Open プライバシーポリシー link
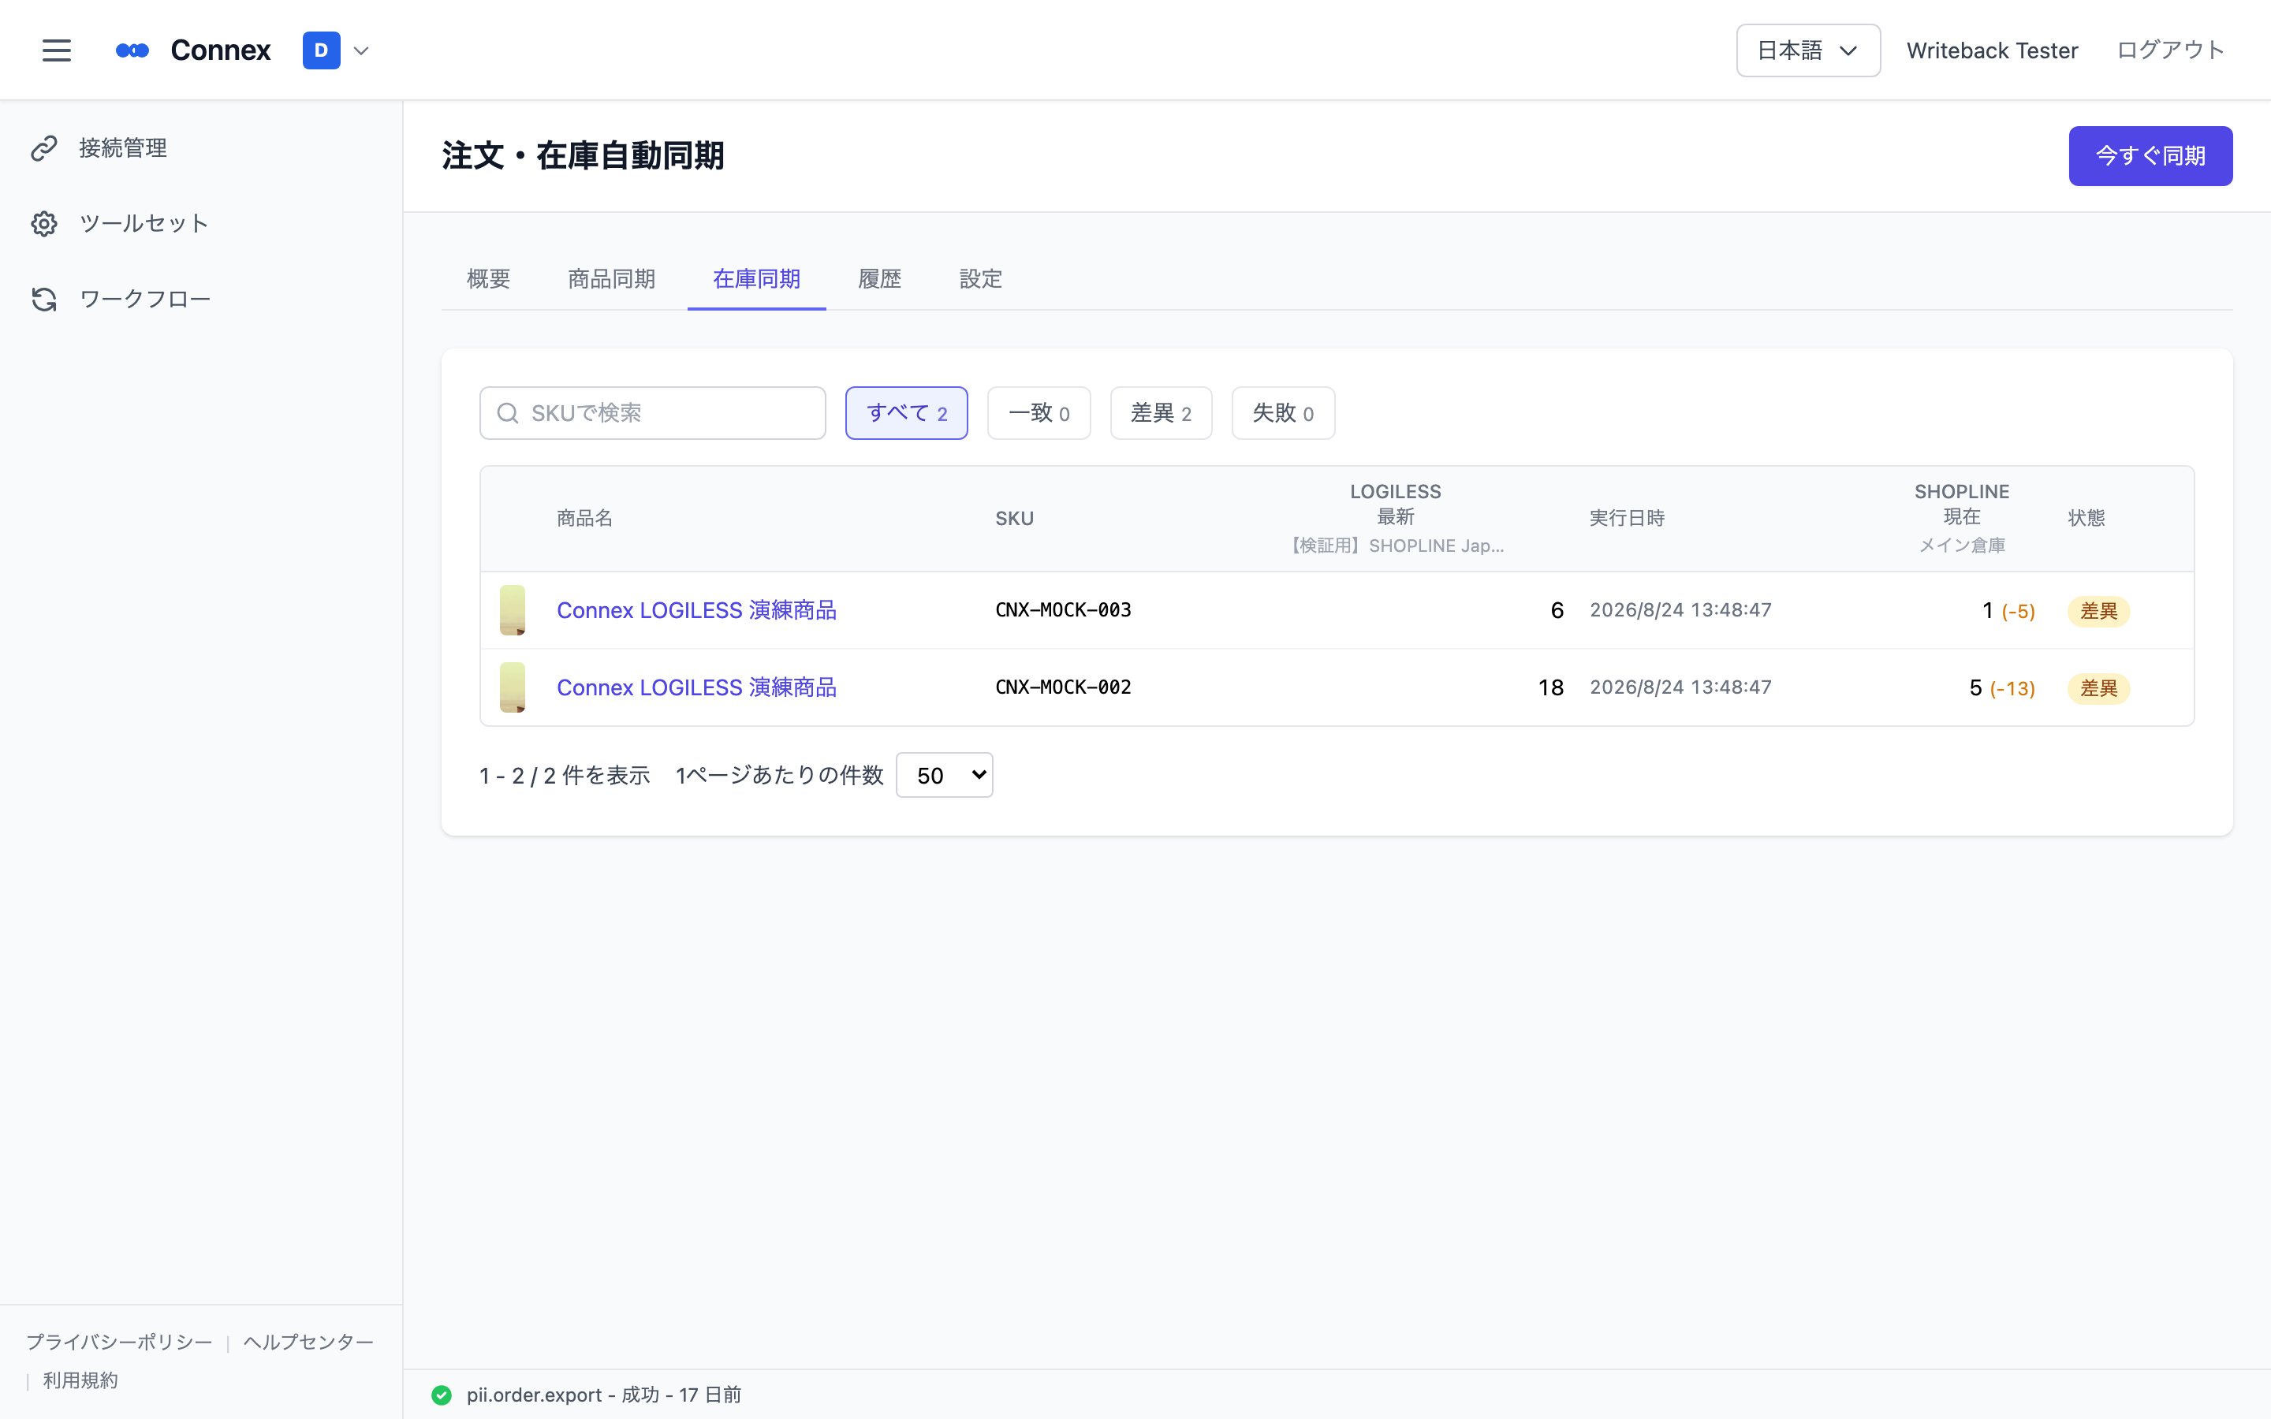Viewport: 2271px width, 1419px height. click(x=119, y=1342)
